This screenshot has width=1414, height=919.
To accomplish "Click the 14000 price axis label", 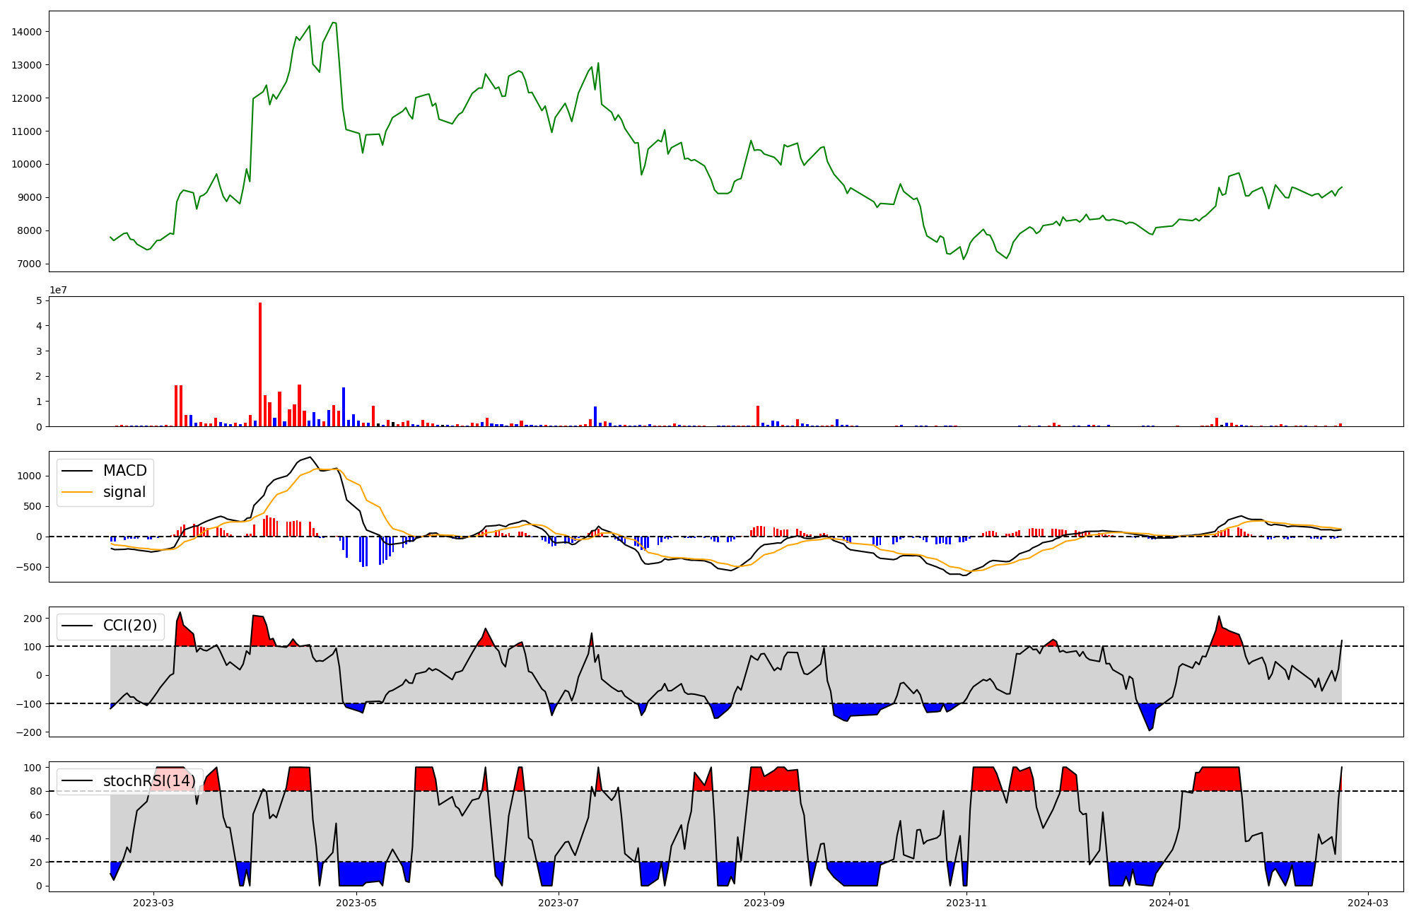I will point(27,32).
